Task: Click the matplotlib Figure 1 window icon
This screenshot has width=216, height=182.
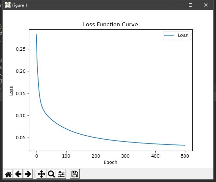Action: (x=8, y=5)
